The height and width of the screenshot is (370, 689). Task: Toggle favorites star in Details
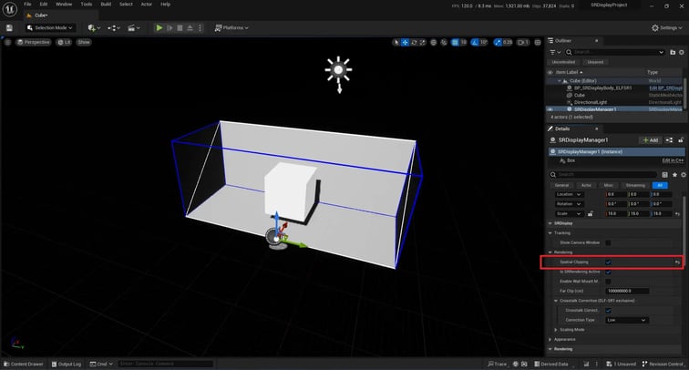tap(674, 175)
